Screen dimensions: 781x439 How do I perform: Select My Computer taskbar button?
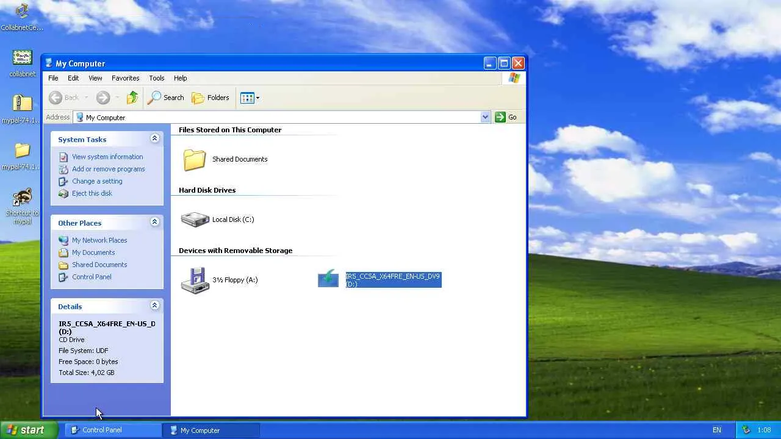tap(211, 430)
